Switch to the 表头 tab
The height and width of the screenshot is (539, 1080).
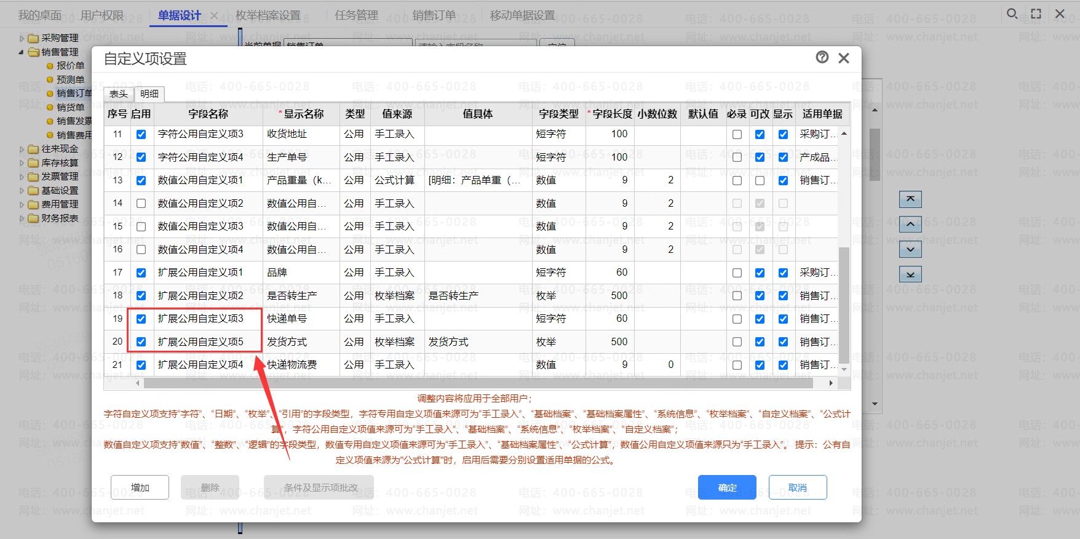point(119,94)
